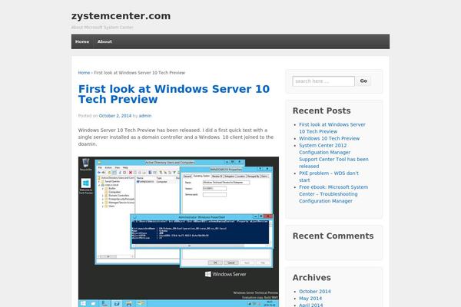Open the October 2014 archive
Screen dimensions: 461x307
pos(315,292)
